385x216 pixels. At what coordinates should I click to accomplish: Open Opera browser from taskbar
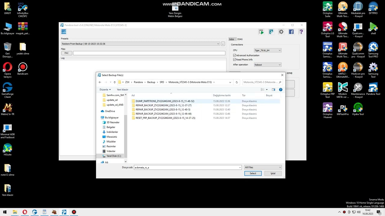(x=25, y=212)
